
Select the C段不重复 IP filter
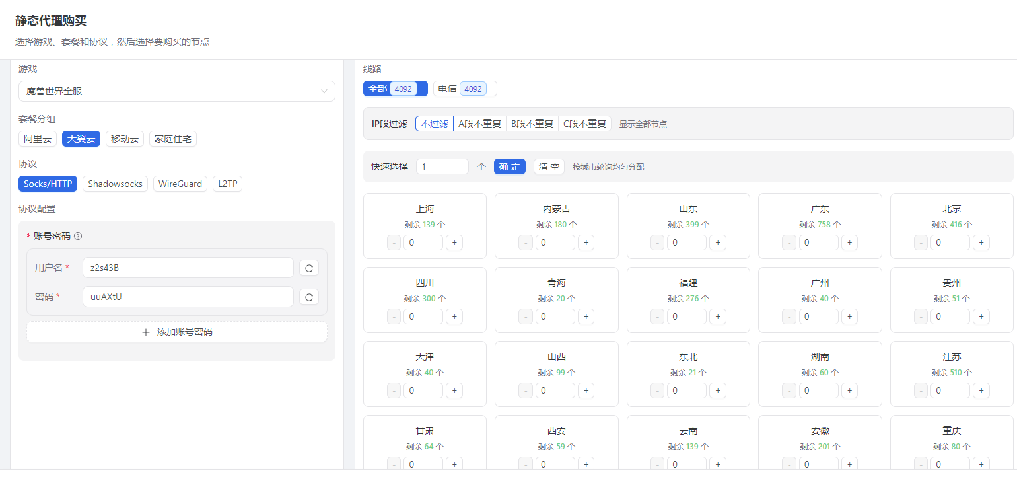click(x=584, y=123)
